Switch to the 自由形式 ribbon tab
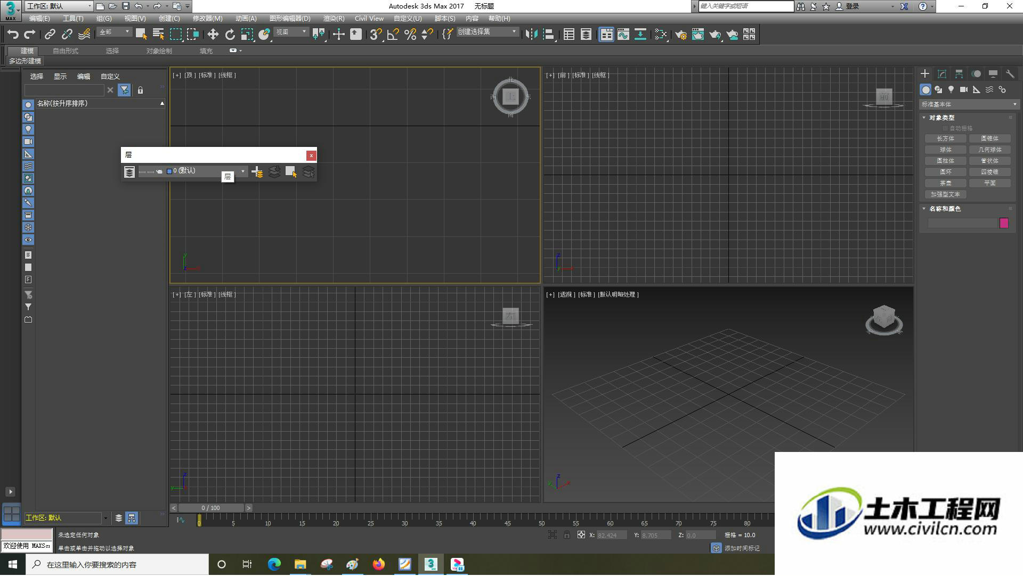Screen dimensions: 1023x576 (66, 51)
